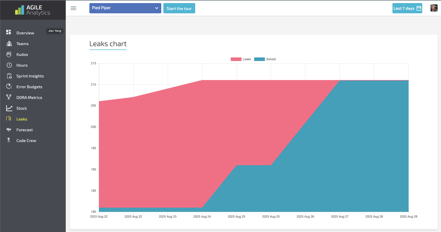The image size is (441, 232).
Task: Select the DORA Metrics branch icon
Action: tap(9, 97)
